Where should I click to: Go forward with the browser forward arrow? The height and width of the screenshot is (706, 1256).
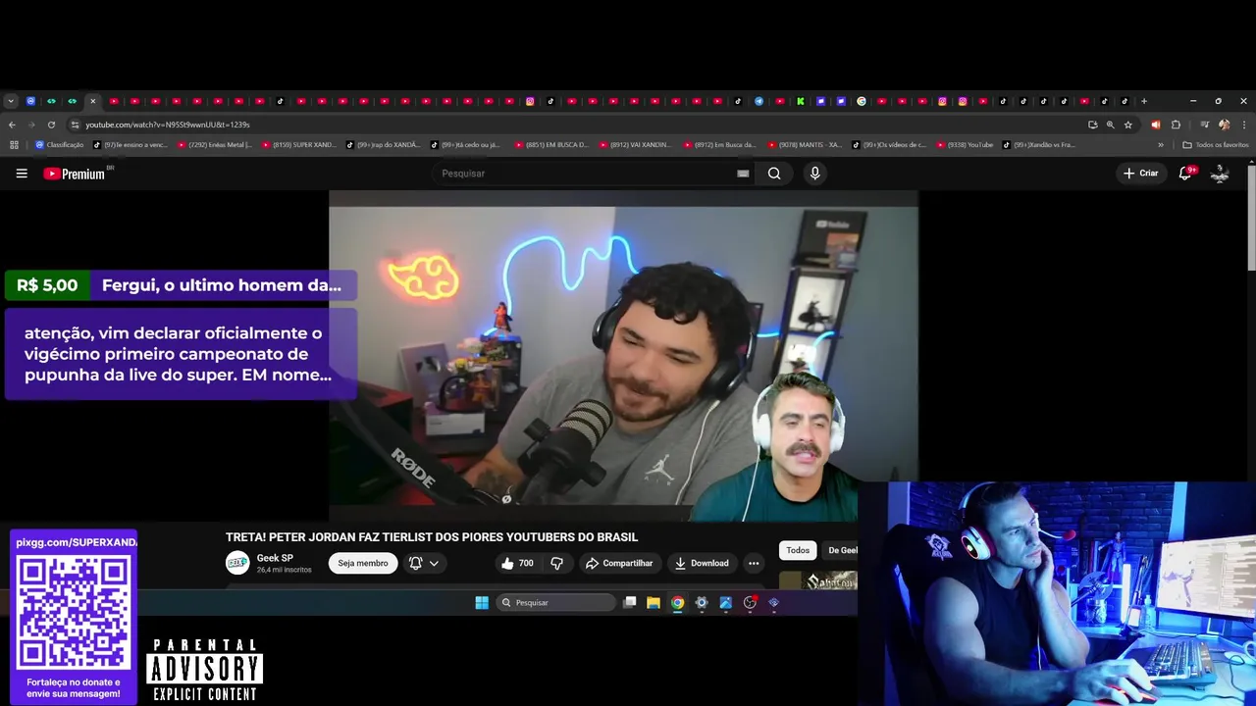click(x=31, y=125)
